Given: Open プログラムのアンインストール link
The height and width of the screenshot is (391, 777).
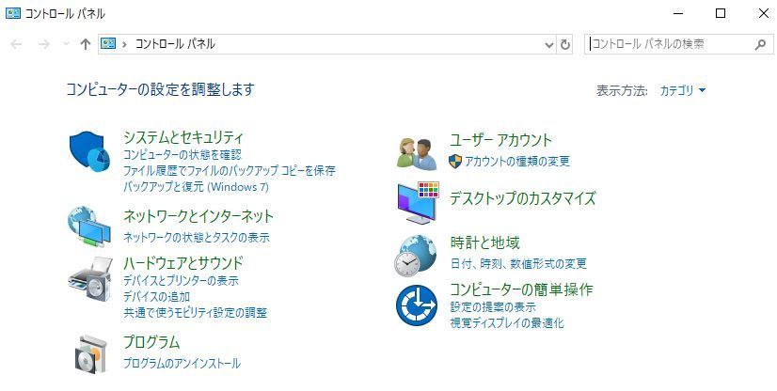Looking at the screenshot, I should (x=182, y=364).
